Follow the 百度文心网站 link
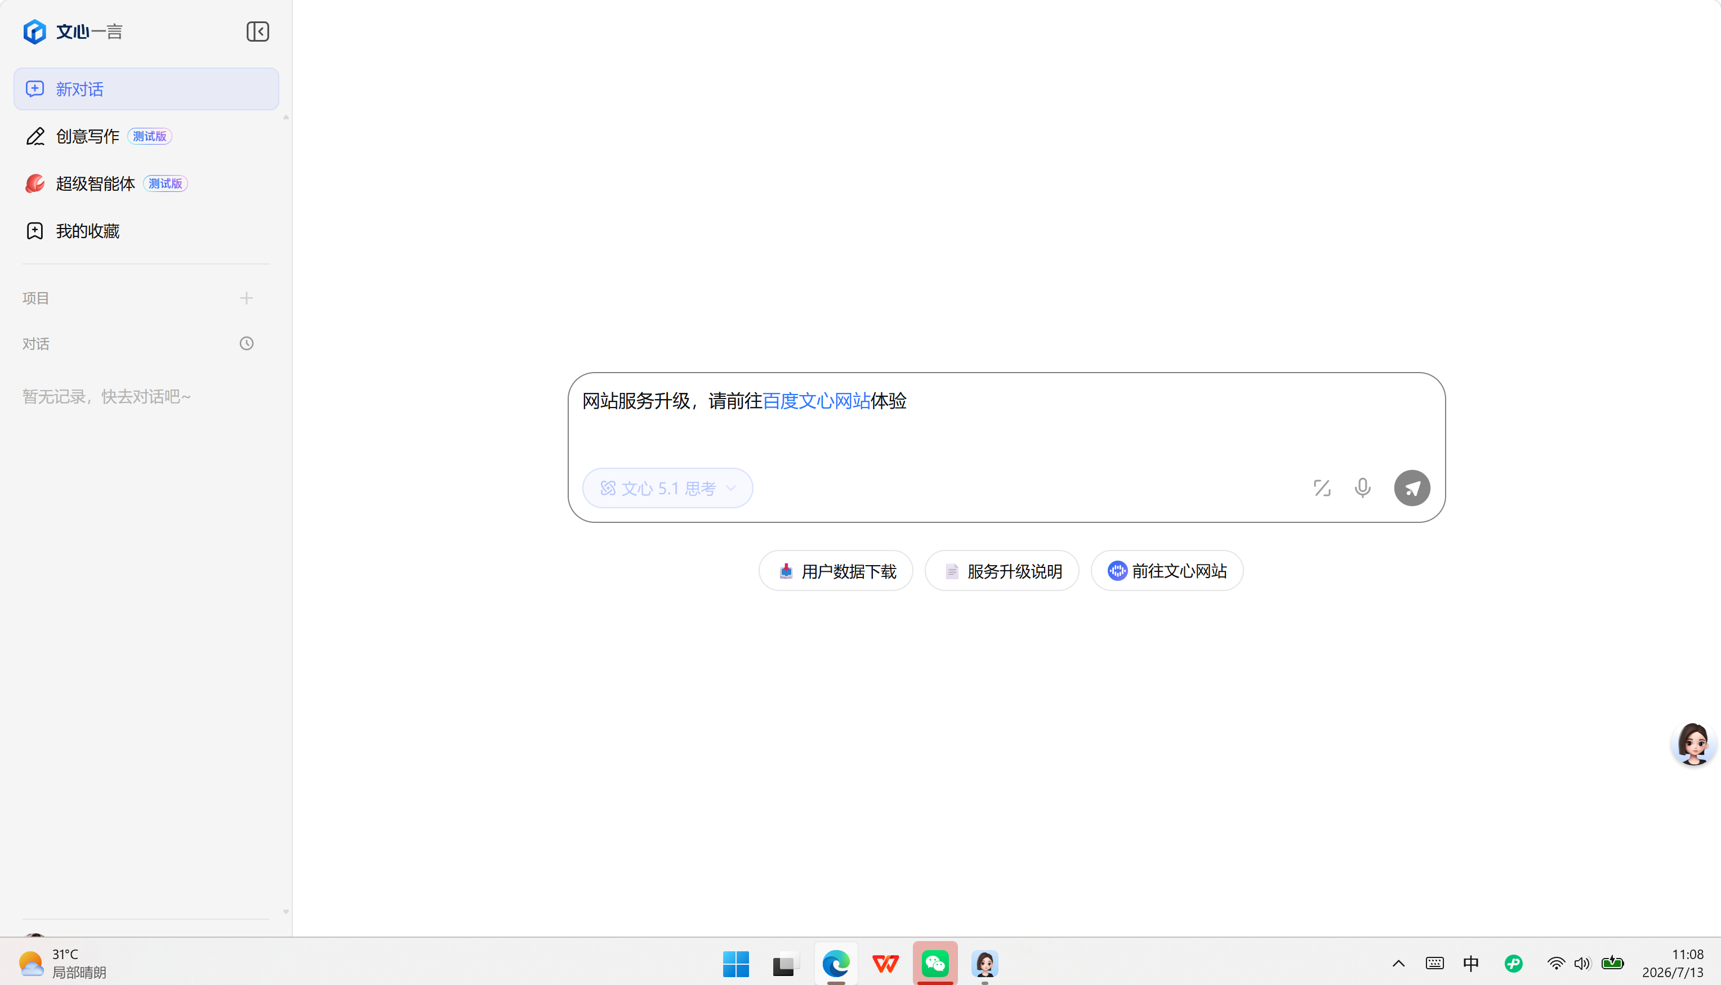Screen dimensions: 1721x985 click(816, 401)
